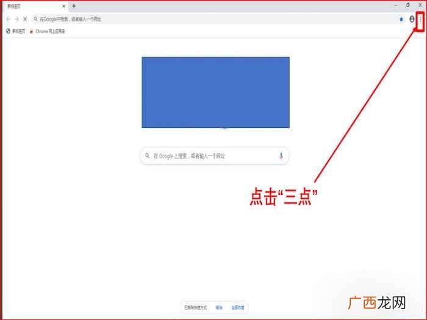Click the profile avatar icon
Screen dimensions: 427x320
tap(412, 19)
